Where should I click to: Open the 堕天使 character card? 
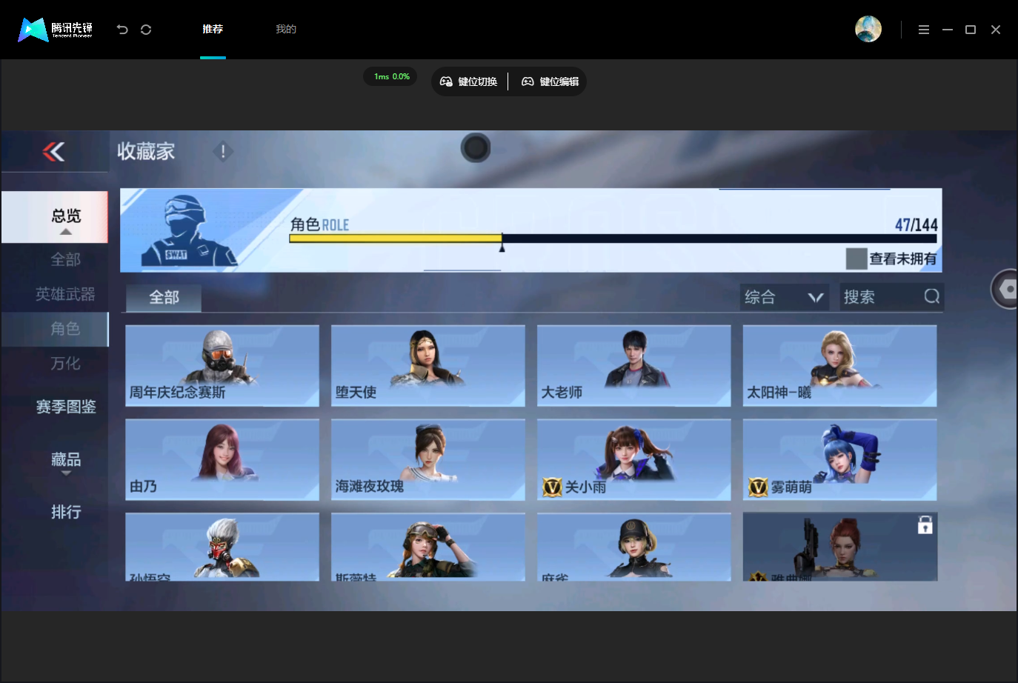click(x=428, y=366)
